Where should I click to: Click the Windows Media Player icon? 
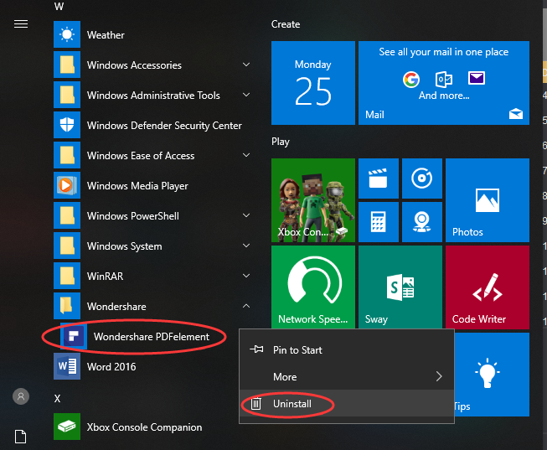click(67, 185)
